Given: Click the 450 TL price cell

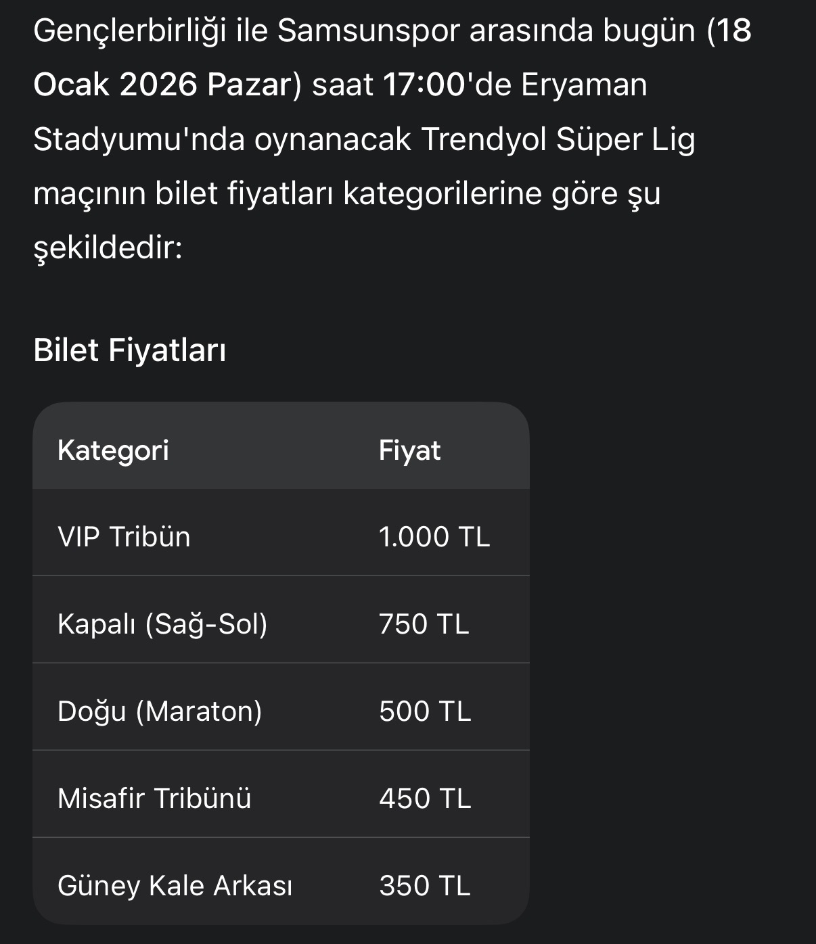Looking at the screenshot, I should [424, 799].
